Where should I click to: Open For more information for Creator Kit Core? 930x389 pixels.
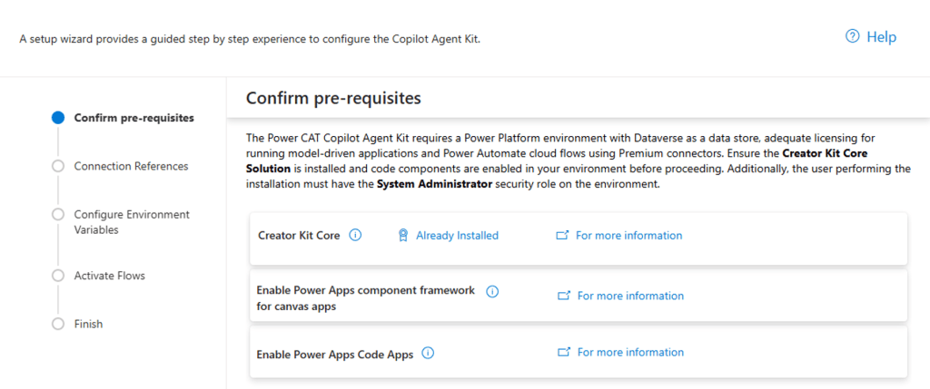point(628,235)
